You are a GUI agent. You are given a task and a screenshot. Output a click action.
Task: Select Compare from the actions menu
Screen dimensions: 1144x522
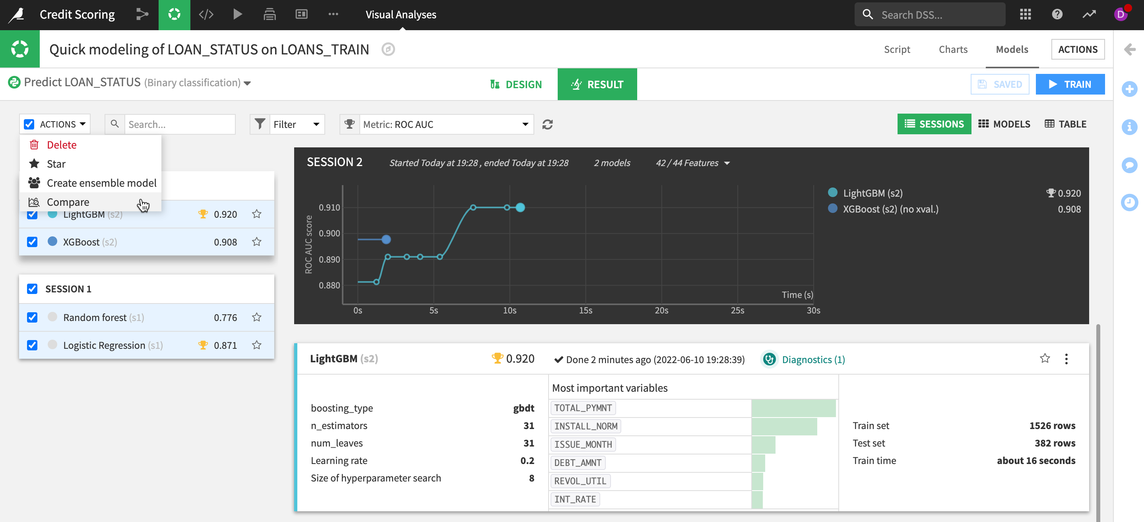click(68, 202)
